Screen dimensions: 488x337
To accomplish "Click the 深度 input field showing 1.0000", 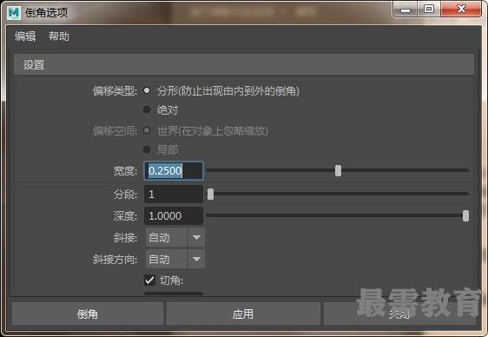I will 174,215.
